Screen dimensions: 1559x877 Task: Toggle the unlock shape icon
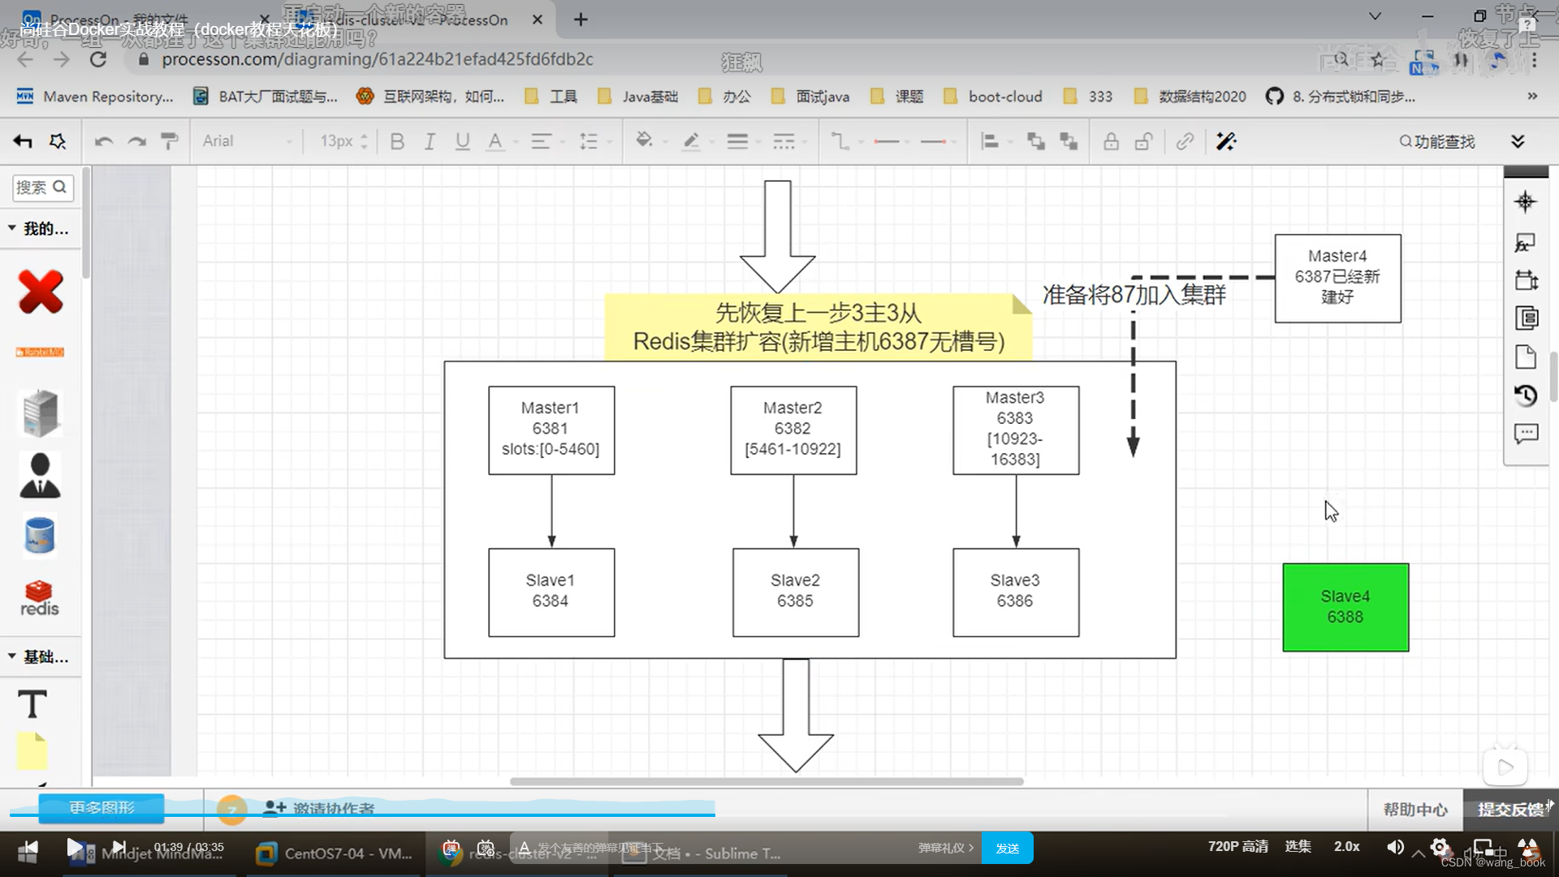point(1143,141)
